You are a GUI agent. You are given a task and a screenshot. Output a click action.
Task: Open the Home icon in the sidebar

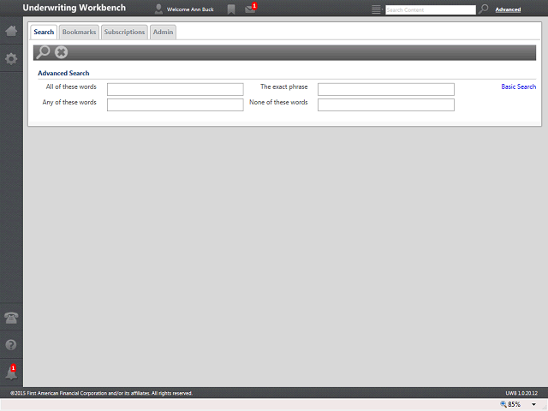(x=11, y=31)
